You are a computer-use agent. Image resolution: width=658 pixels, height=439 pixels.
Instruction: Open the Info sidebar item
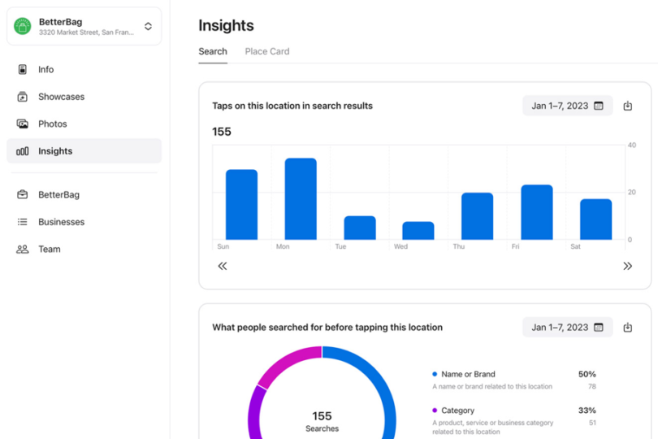[45, 70]
